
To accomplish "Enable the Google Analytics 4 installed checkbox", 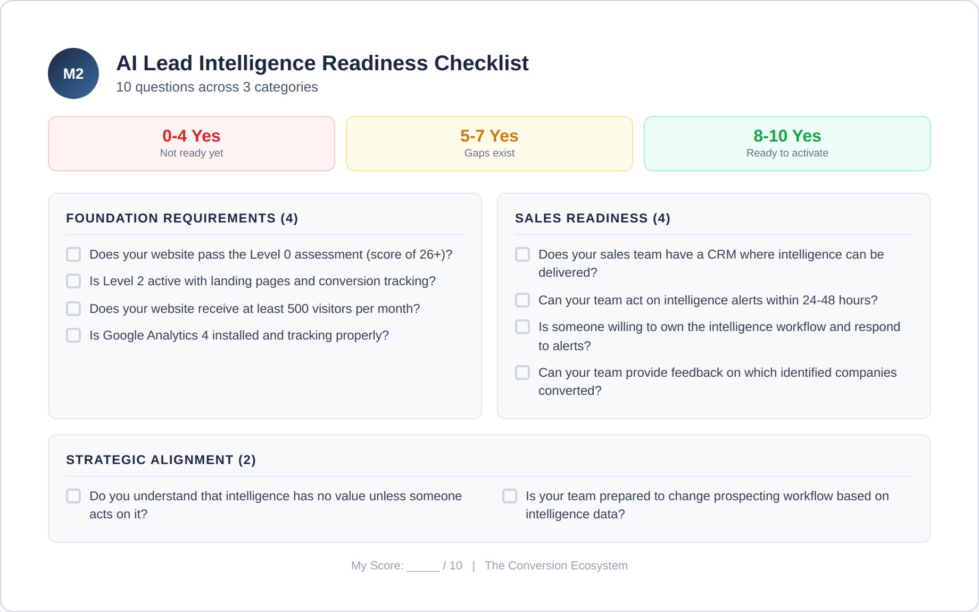I will (73, 335).
